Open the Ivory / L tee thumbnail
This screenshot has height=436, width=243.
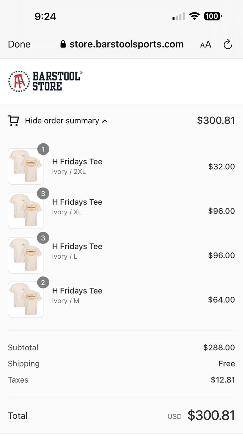click(26, 255)
